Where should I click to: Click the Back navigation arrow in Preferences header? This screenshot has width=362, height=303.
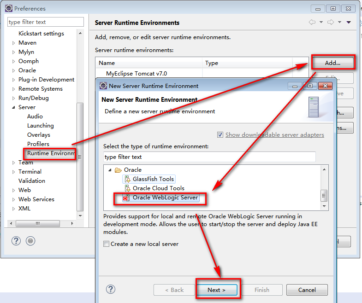point(312,22)
